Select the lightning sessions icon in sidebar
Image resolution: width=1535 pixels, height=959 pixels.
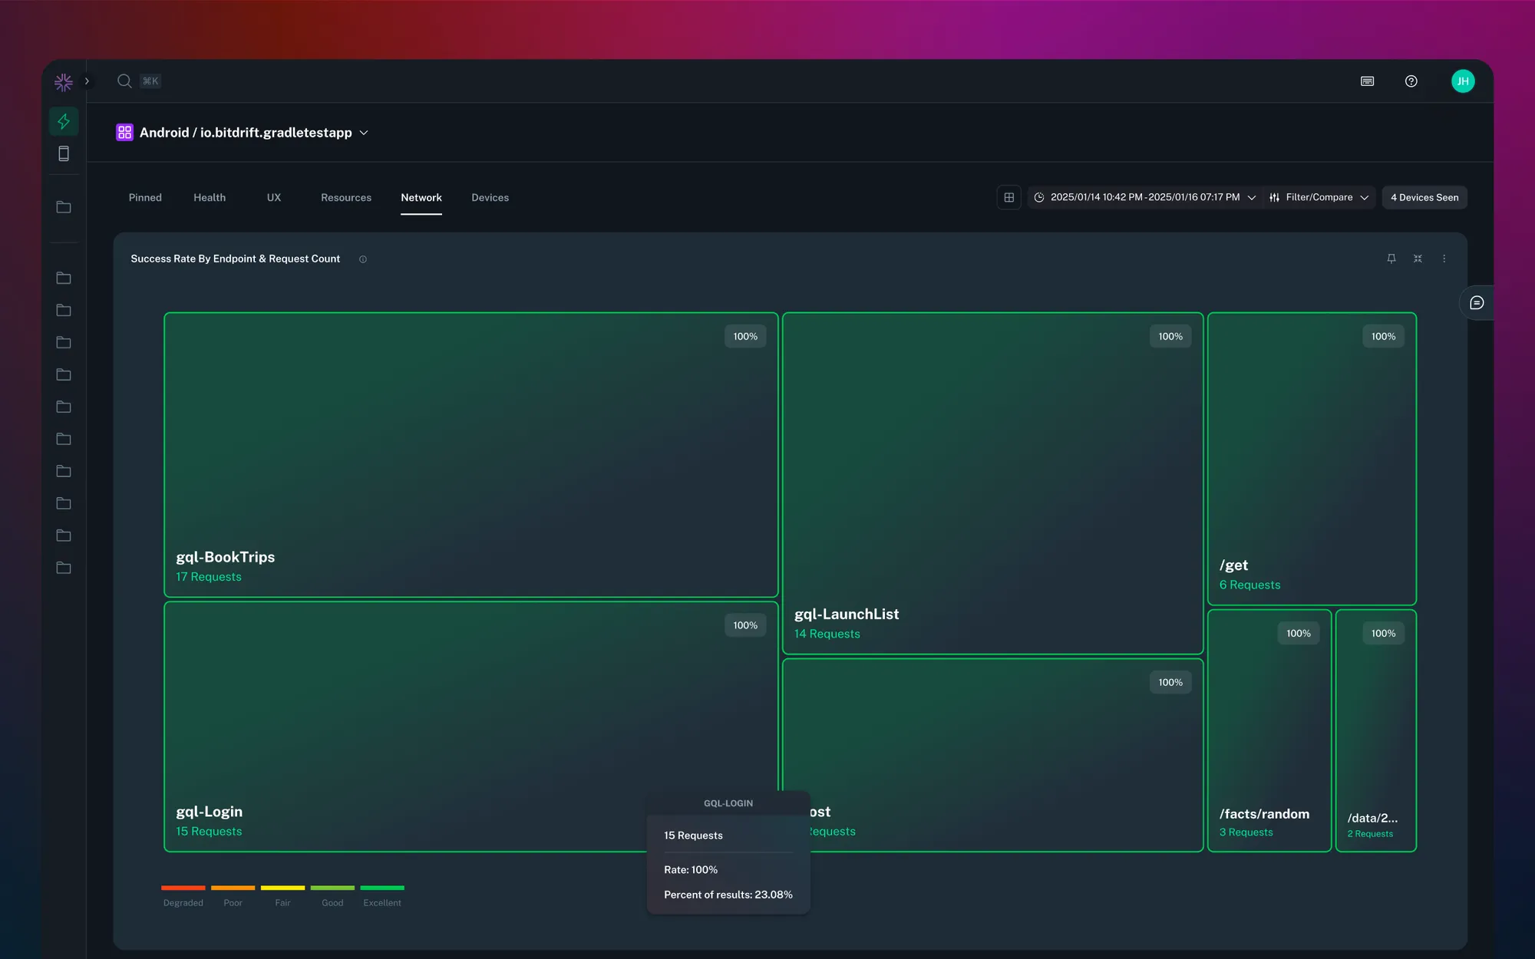[64, 121]
